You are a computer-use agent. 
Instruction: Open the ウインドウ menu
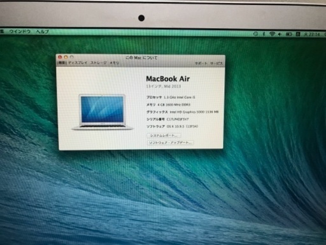pos(20,31)
